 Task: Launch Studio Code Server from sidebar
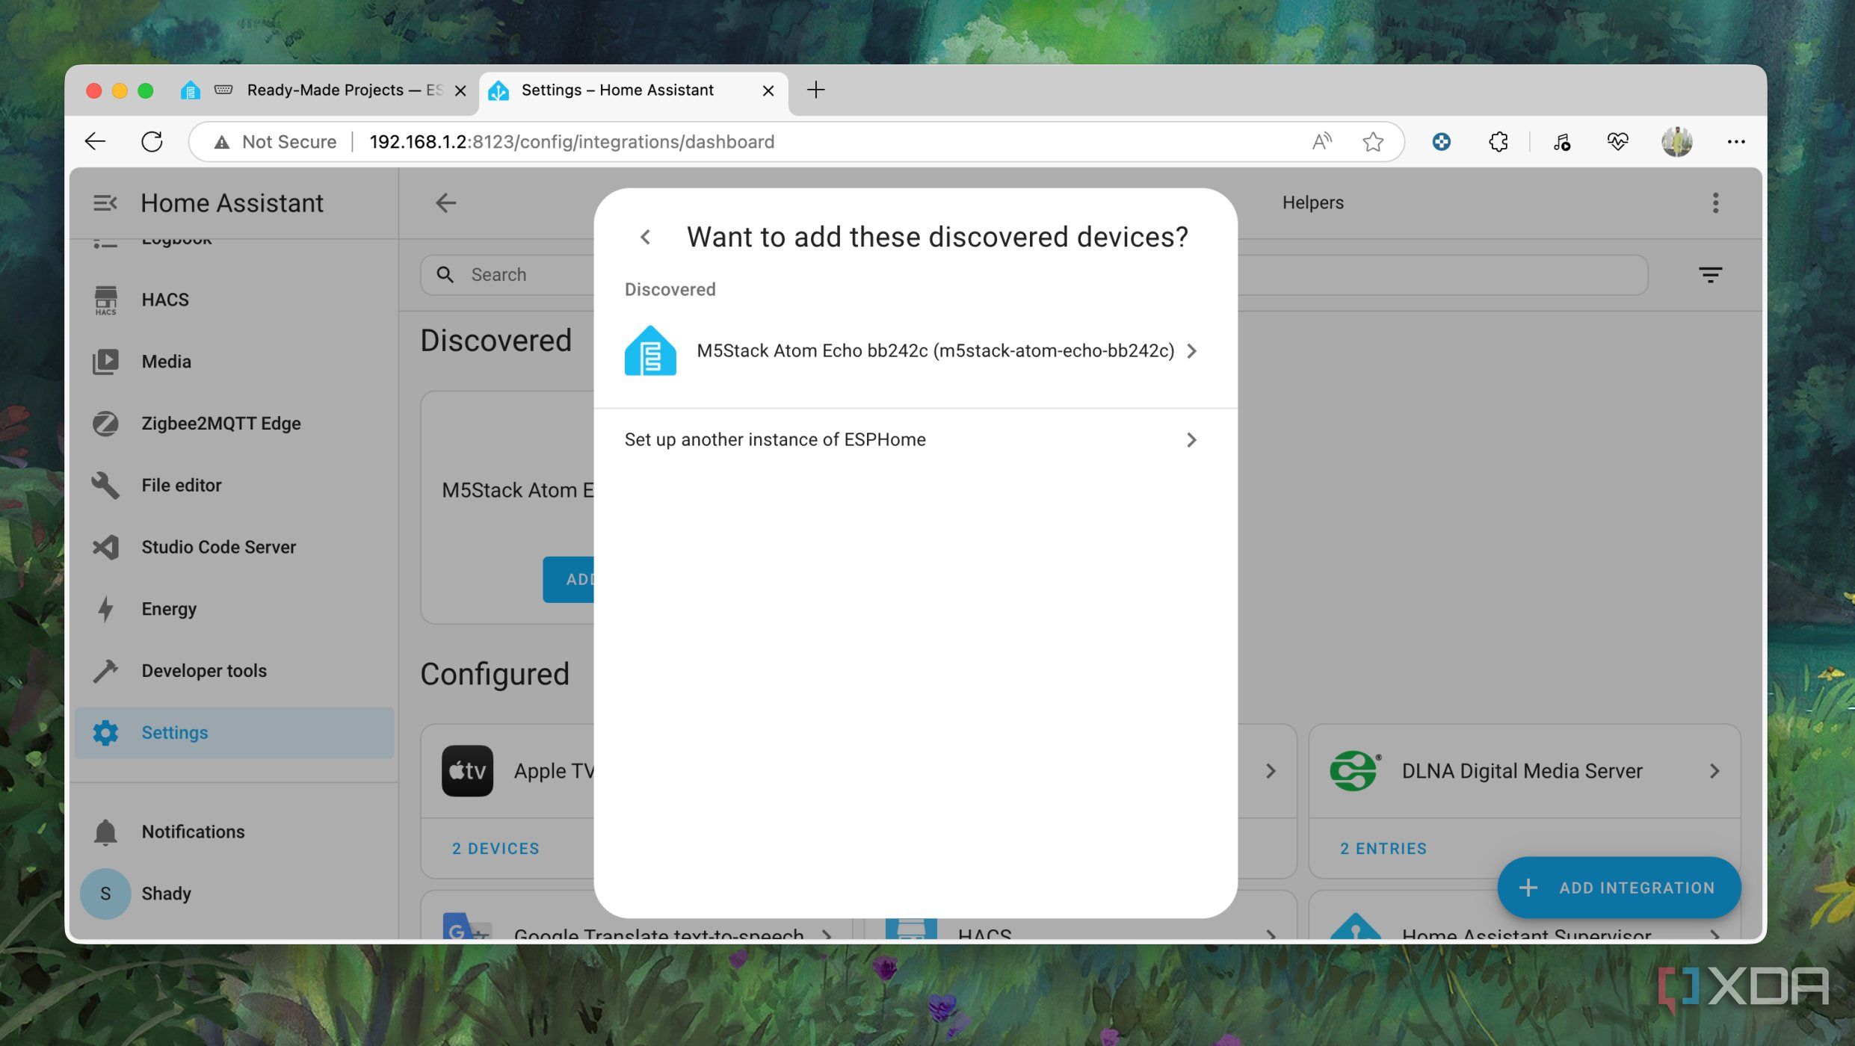coord(234,547)
